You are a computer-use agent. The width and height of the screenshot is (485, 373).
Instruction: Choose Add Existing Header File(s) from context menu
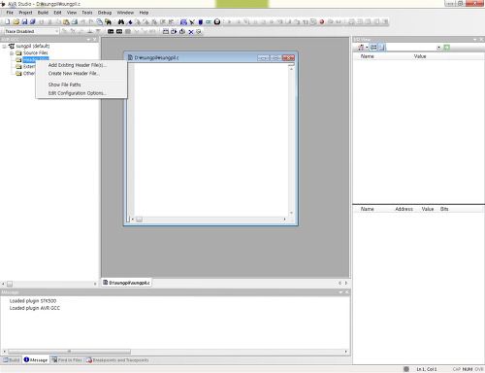(81, 65)
